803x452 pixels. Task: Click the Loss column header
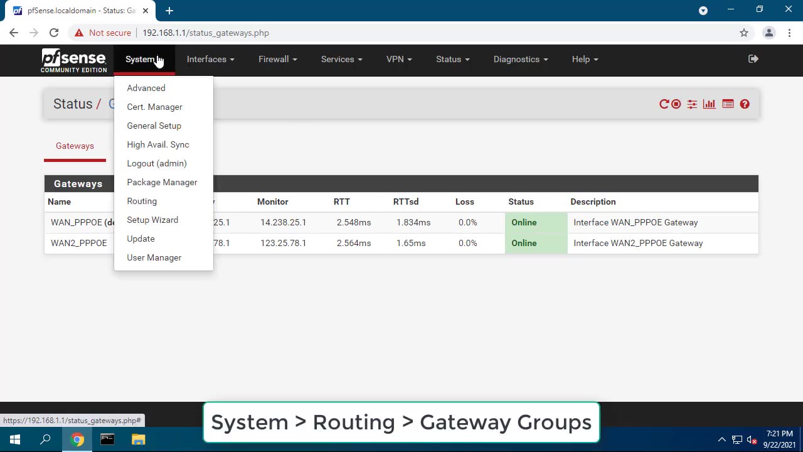(465, 202)
